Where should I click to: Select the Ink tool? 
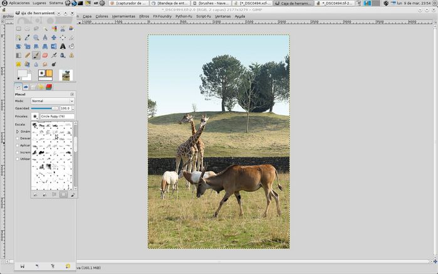click(x=63, y=55)
